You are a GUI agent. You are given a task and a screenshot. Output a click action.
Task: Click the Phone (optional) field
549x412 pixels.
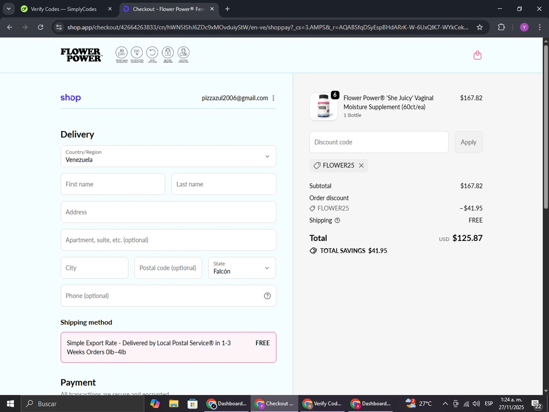[168, 296]
